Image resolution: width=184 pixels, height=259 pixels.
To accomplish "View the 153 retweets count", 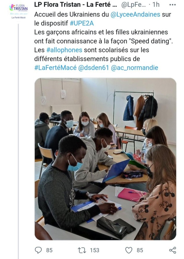I will coord(94,250).
